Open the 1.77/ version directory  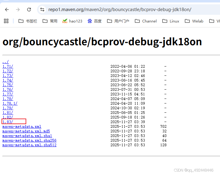coord(8,94)
